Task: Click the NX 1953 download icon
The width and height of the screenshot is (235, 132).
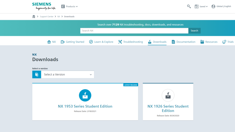Action: click(85, 95)
